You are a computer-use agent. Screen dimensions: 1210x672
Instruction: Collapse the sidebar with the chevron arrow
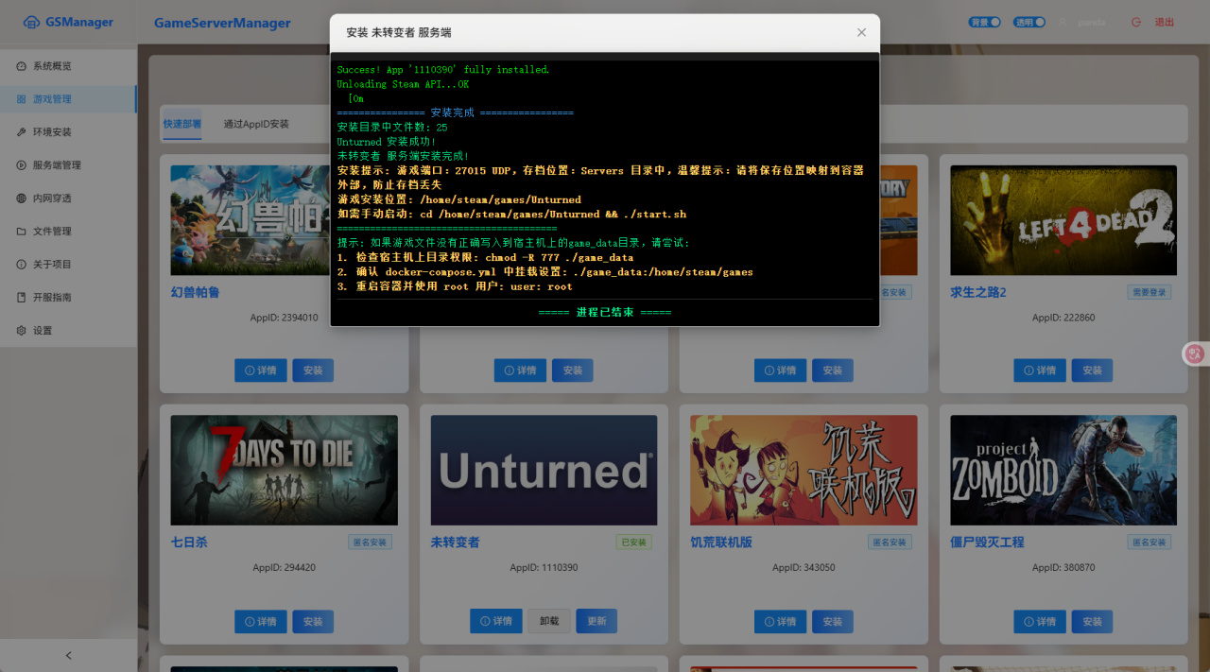tap(68, 655)
